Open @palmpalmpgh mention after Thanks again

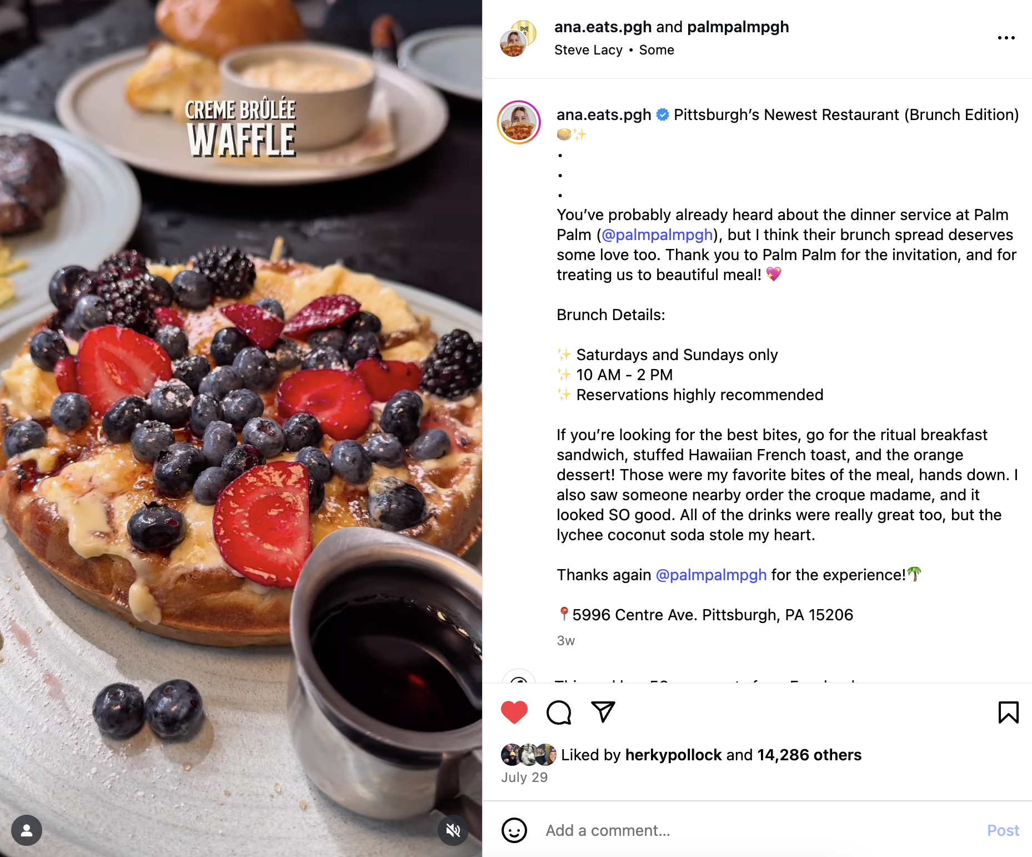click(711, 575)
